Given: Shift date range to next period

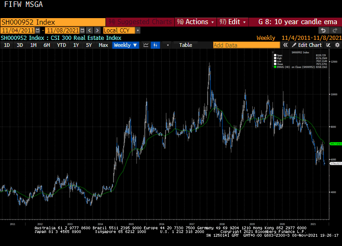Looking at the screenshot, I should click(97, 30).
